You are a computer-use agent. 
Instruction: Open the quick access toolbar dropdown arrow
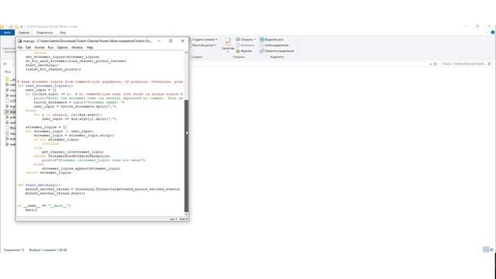point(22,27)
